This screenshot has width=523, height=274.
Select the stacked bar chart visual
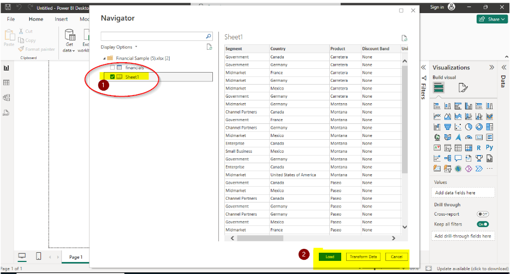coord(437,106)
